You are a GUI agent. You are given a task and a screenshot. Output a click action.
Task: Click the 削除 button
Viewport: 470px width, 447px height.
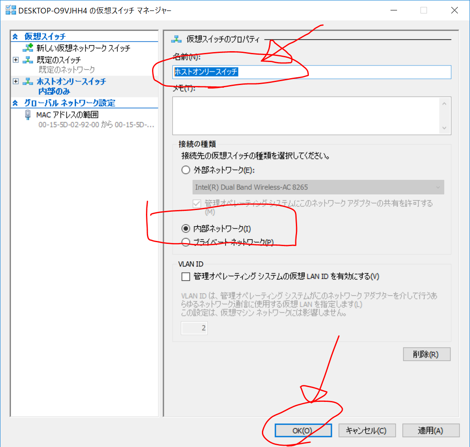click(426, 354)
